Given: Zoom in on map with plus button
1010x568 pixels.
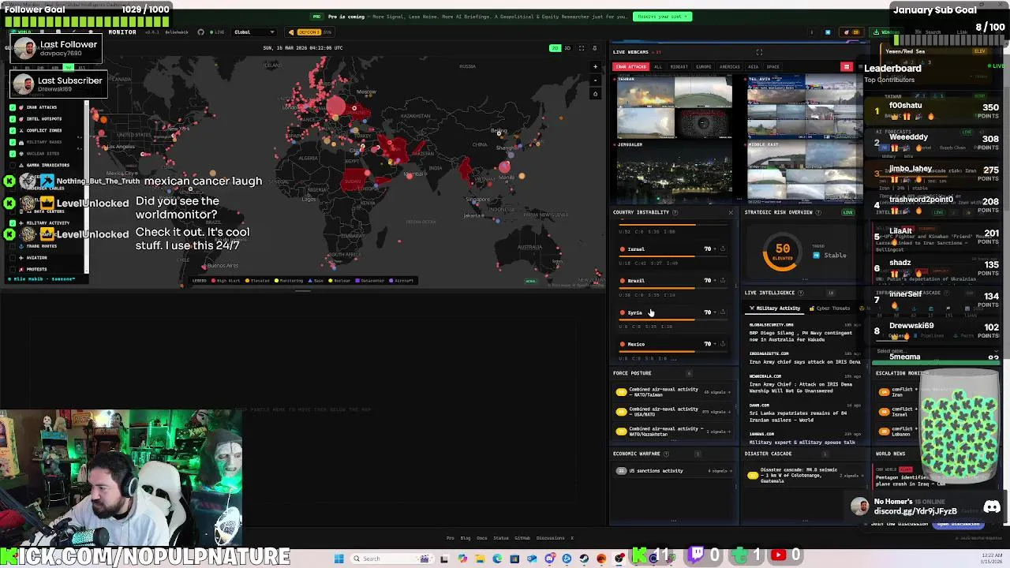Looking at the screenshot, I should tap(596, 66).
